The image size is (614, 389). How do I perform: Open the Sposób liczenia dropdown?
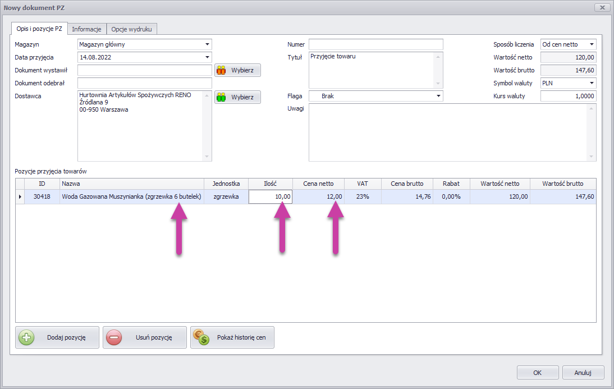click(x=592, y=44)
